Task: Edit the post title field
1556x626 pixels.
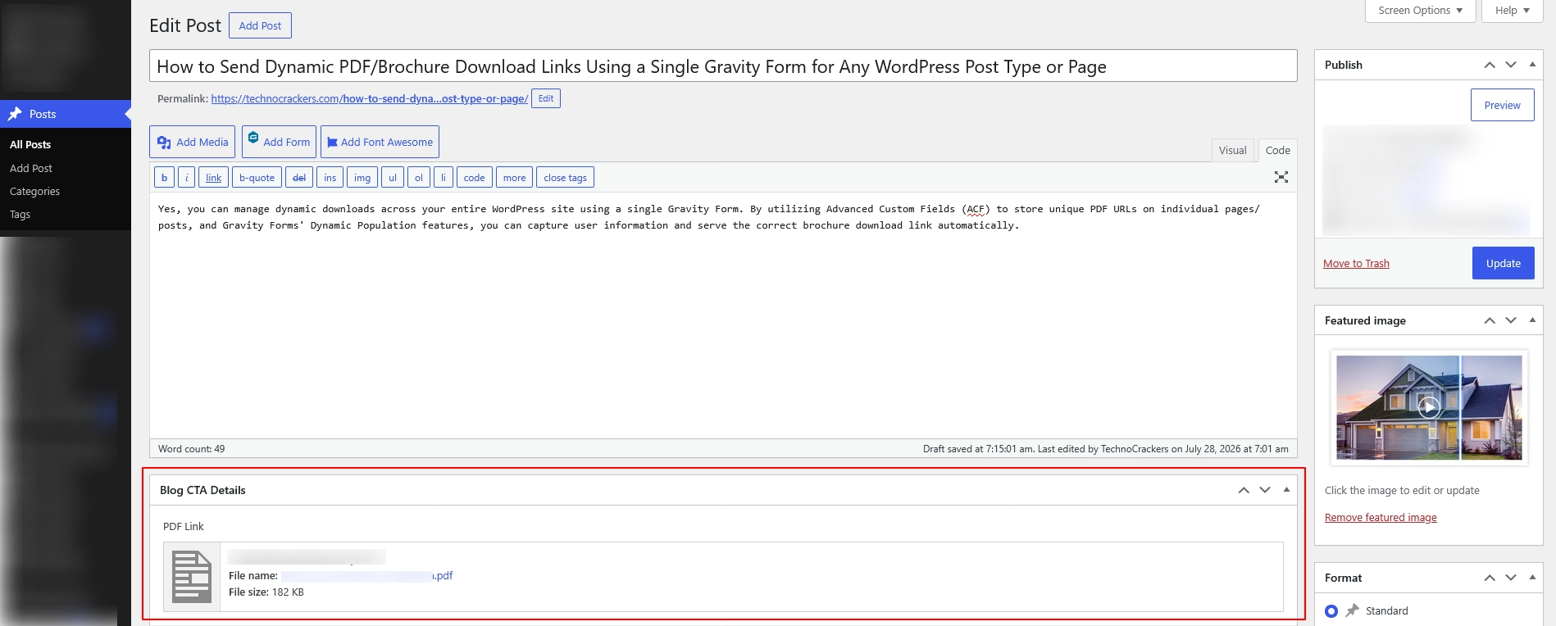Action: [x=722, y=66]
